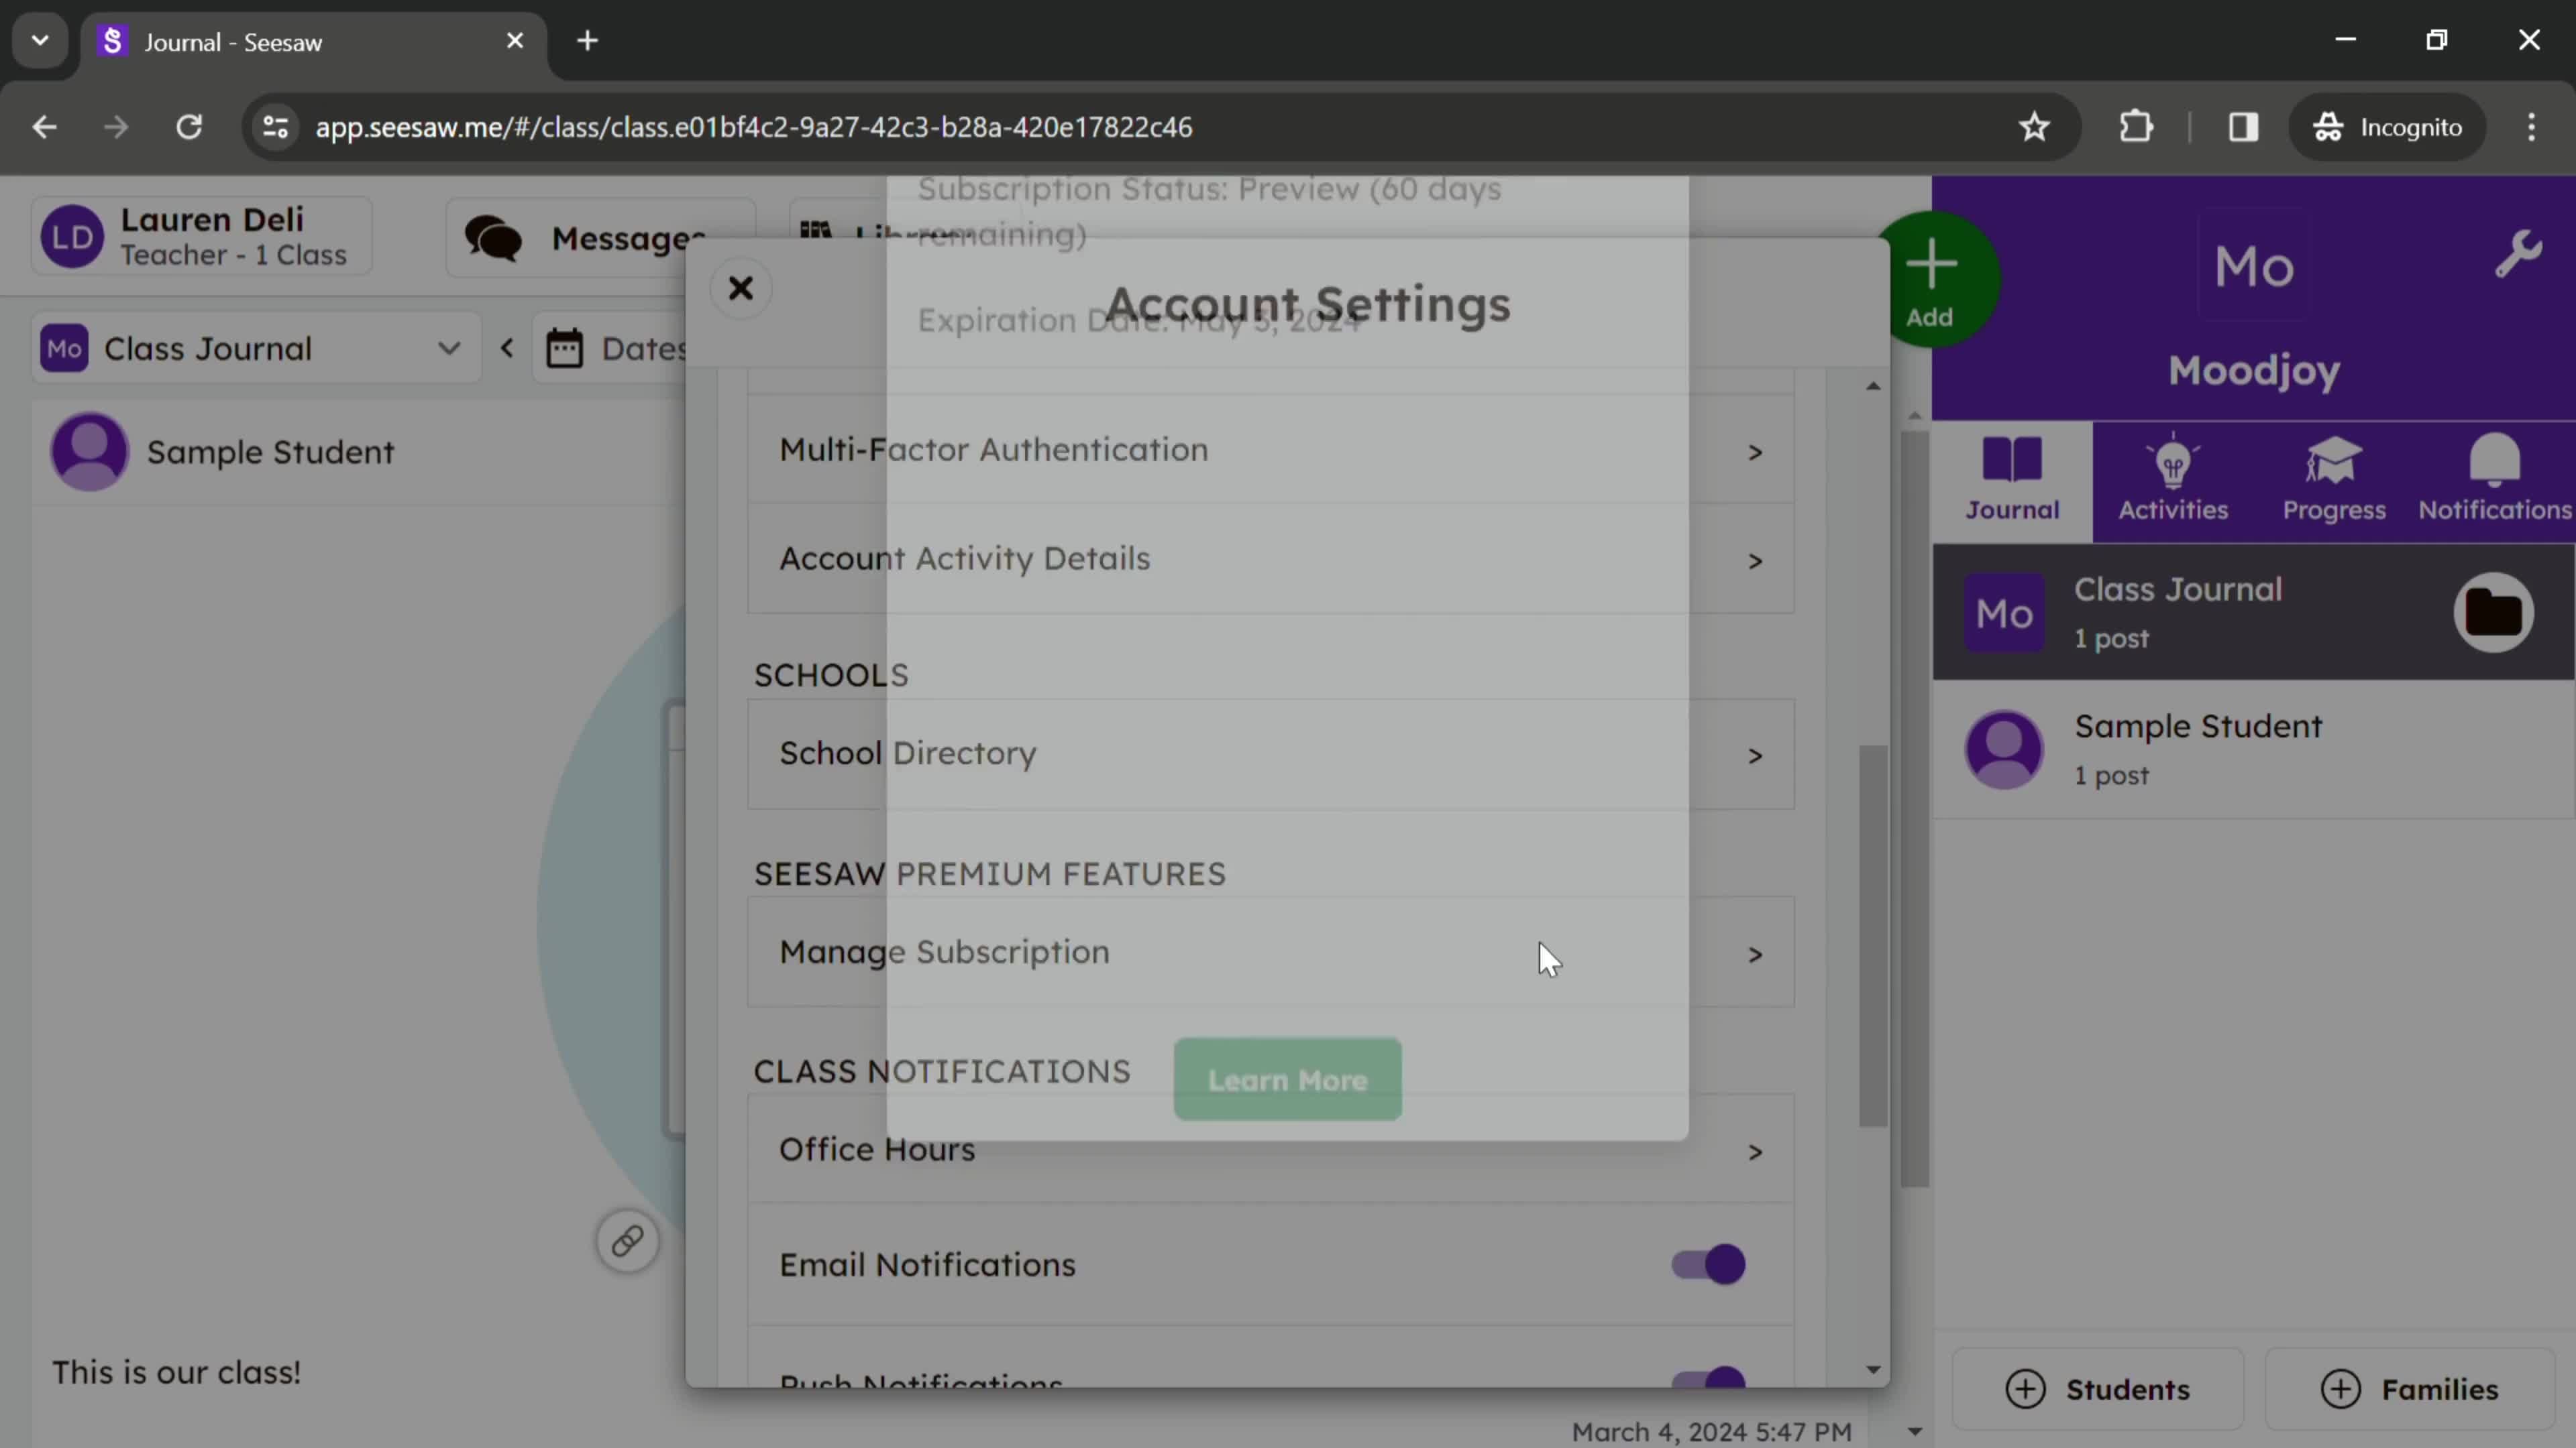2576x1448 pixels.
Task: Expand Class Journal dropdown
Action: [257, 349]
